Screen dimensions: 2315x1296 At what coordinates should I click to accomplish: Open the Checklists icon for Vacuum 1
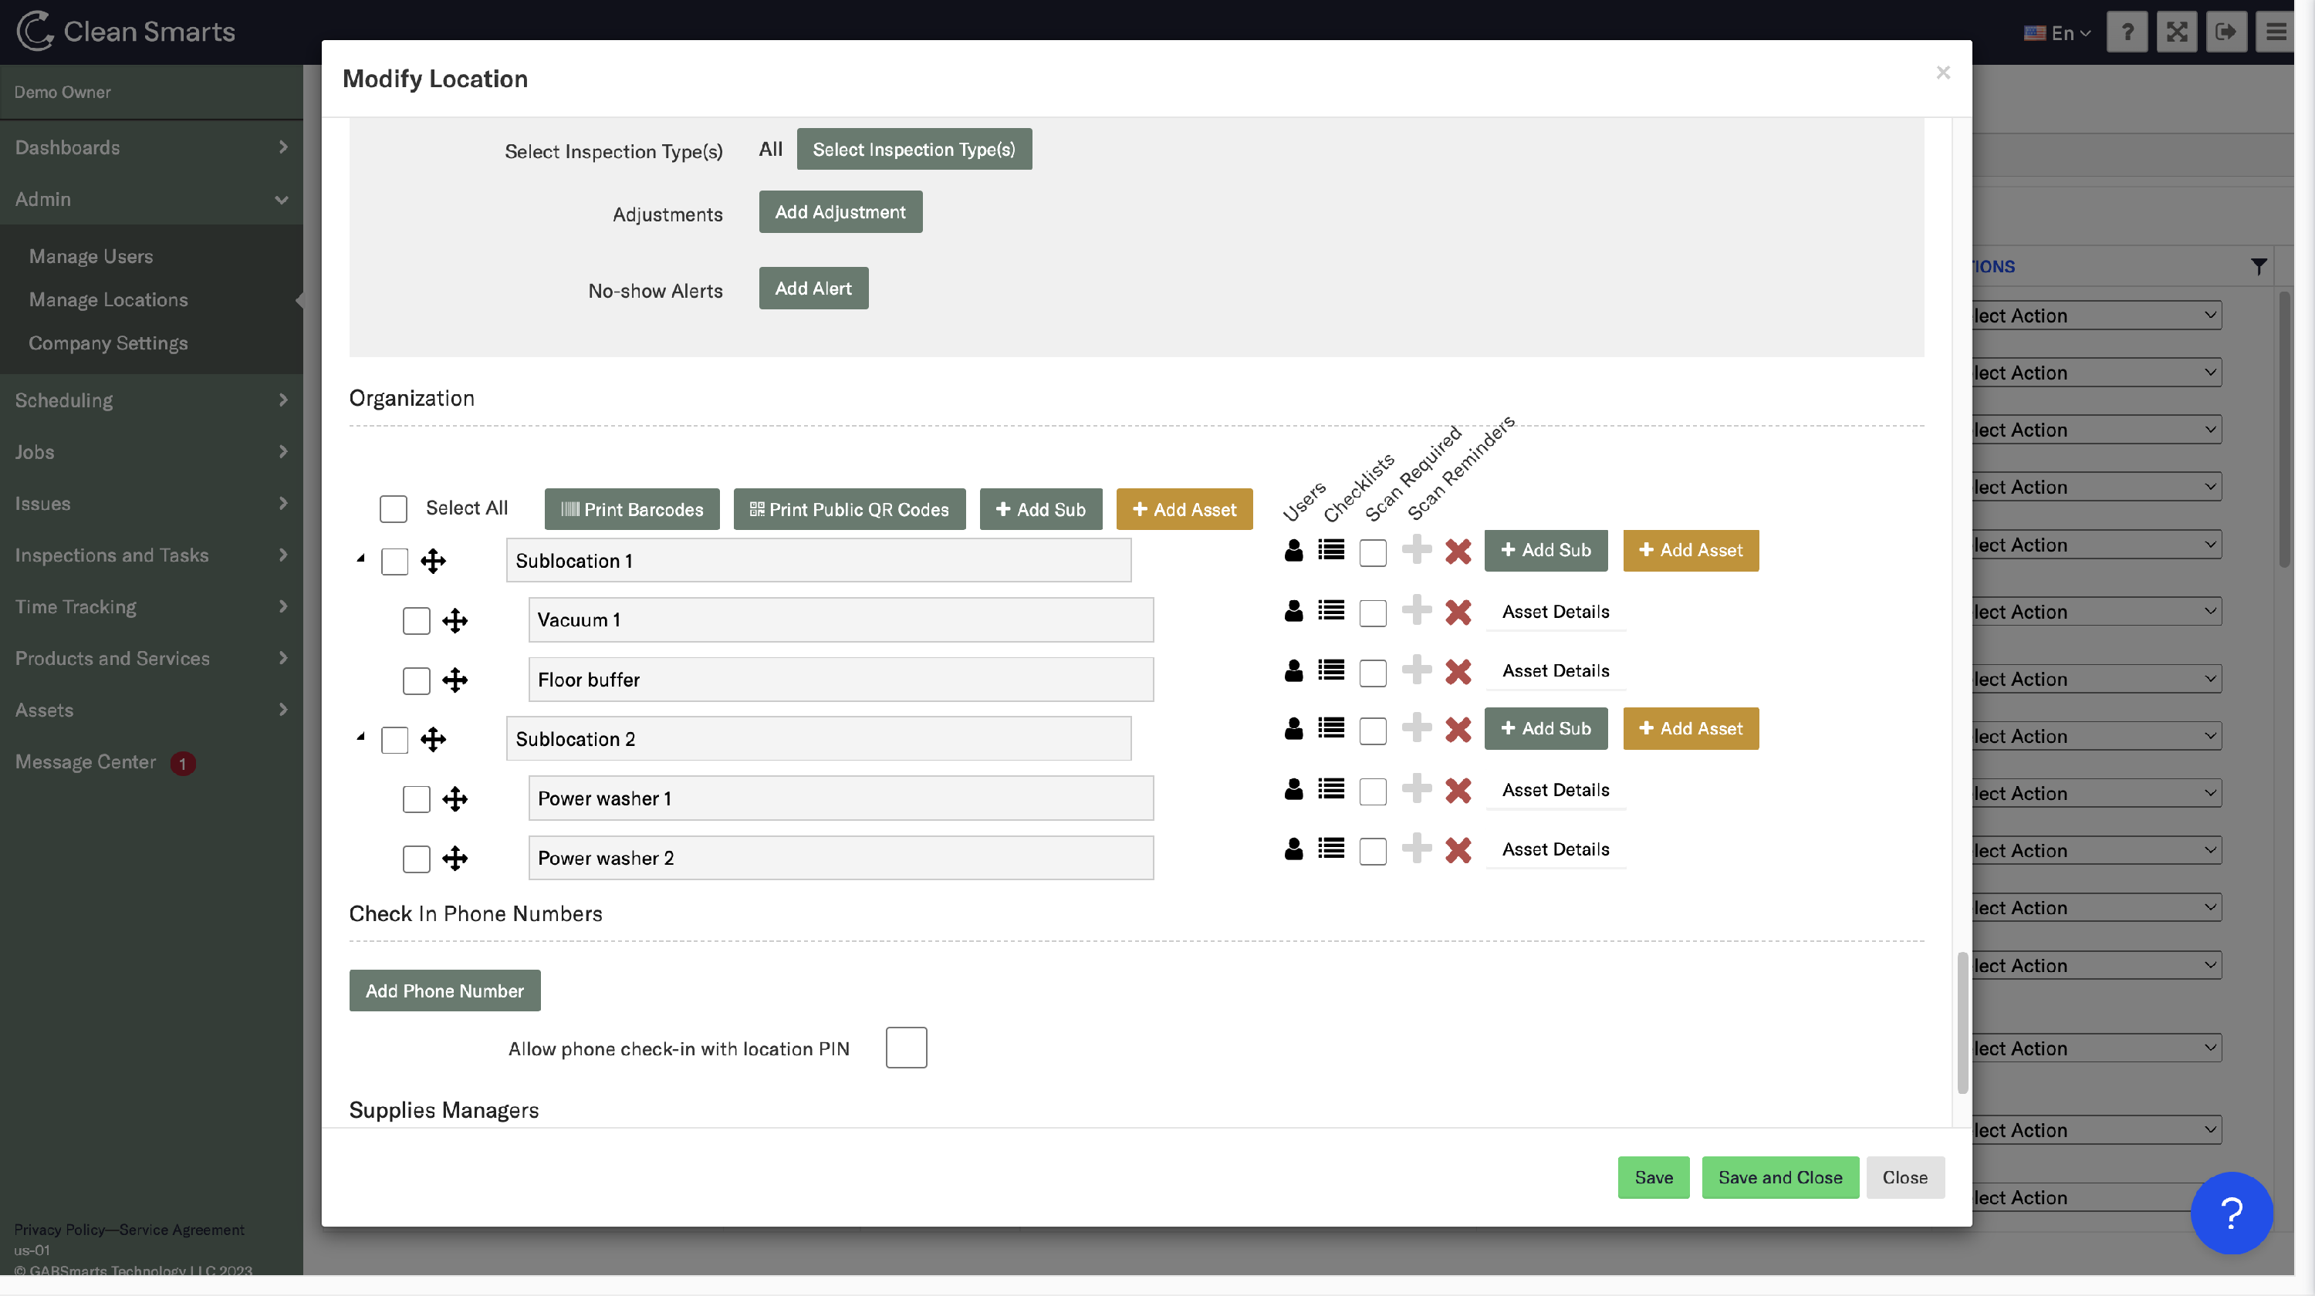click(1331, 611)
